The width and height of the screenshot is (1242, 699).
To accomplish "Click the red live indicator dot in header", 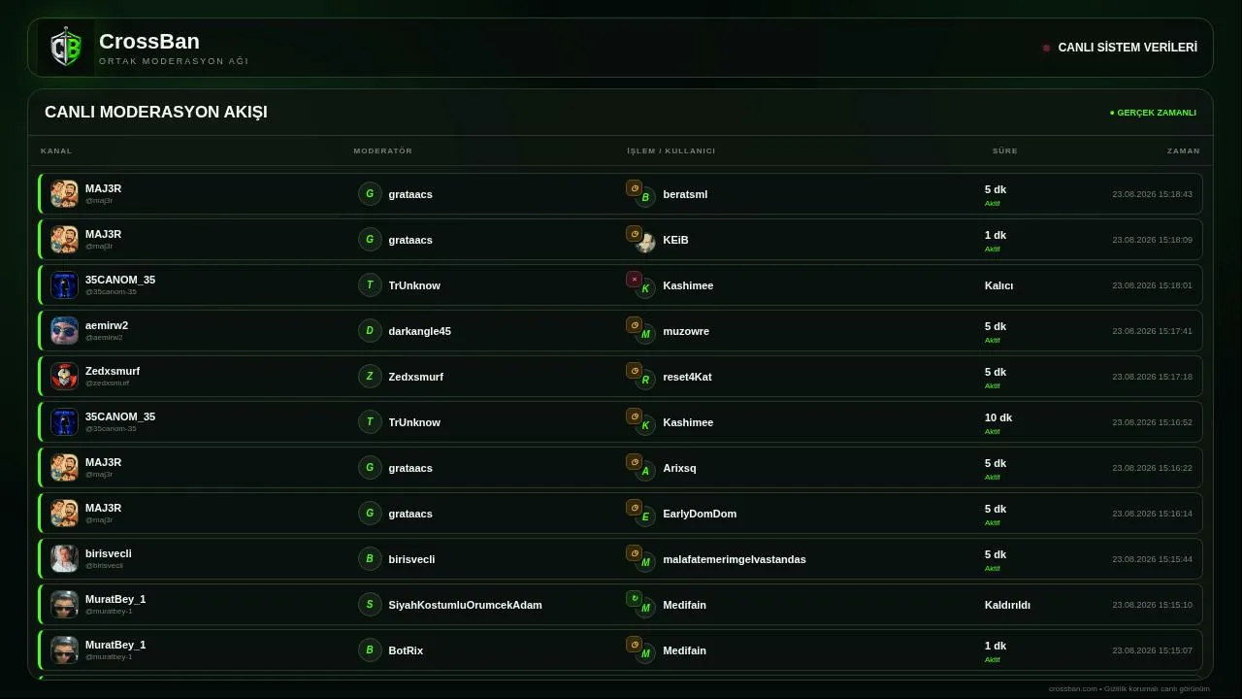I will click(1046, 48).
